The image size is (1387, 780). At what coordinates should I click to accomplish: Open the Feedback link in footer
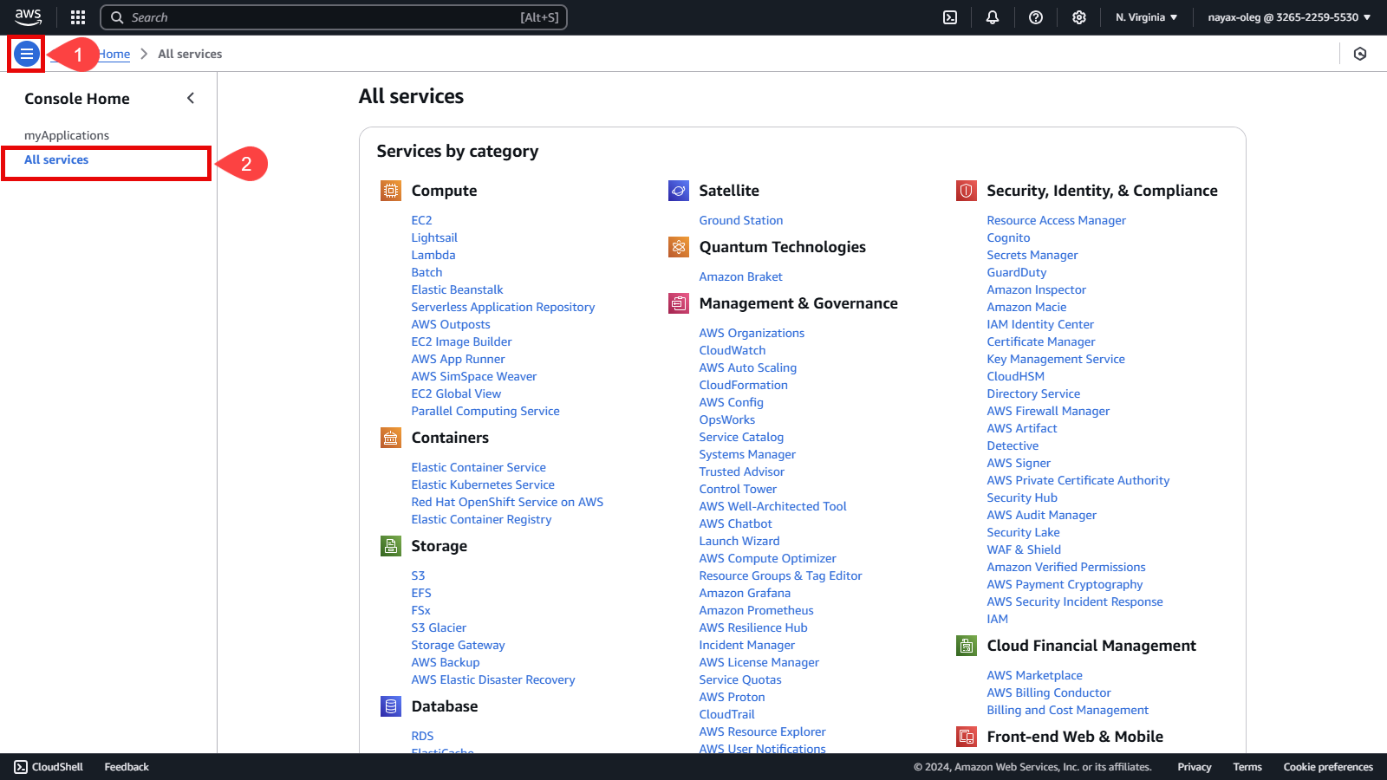click(x=127, y=767)
